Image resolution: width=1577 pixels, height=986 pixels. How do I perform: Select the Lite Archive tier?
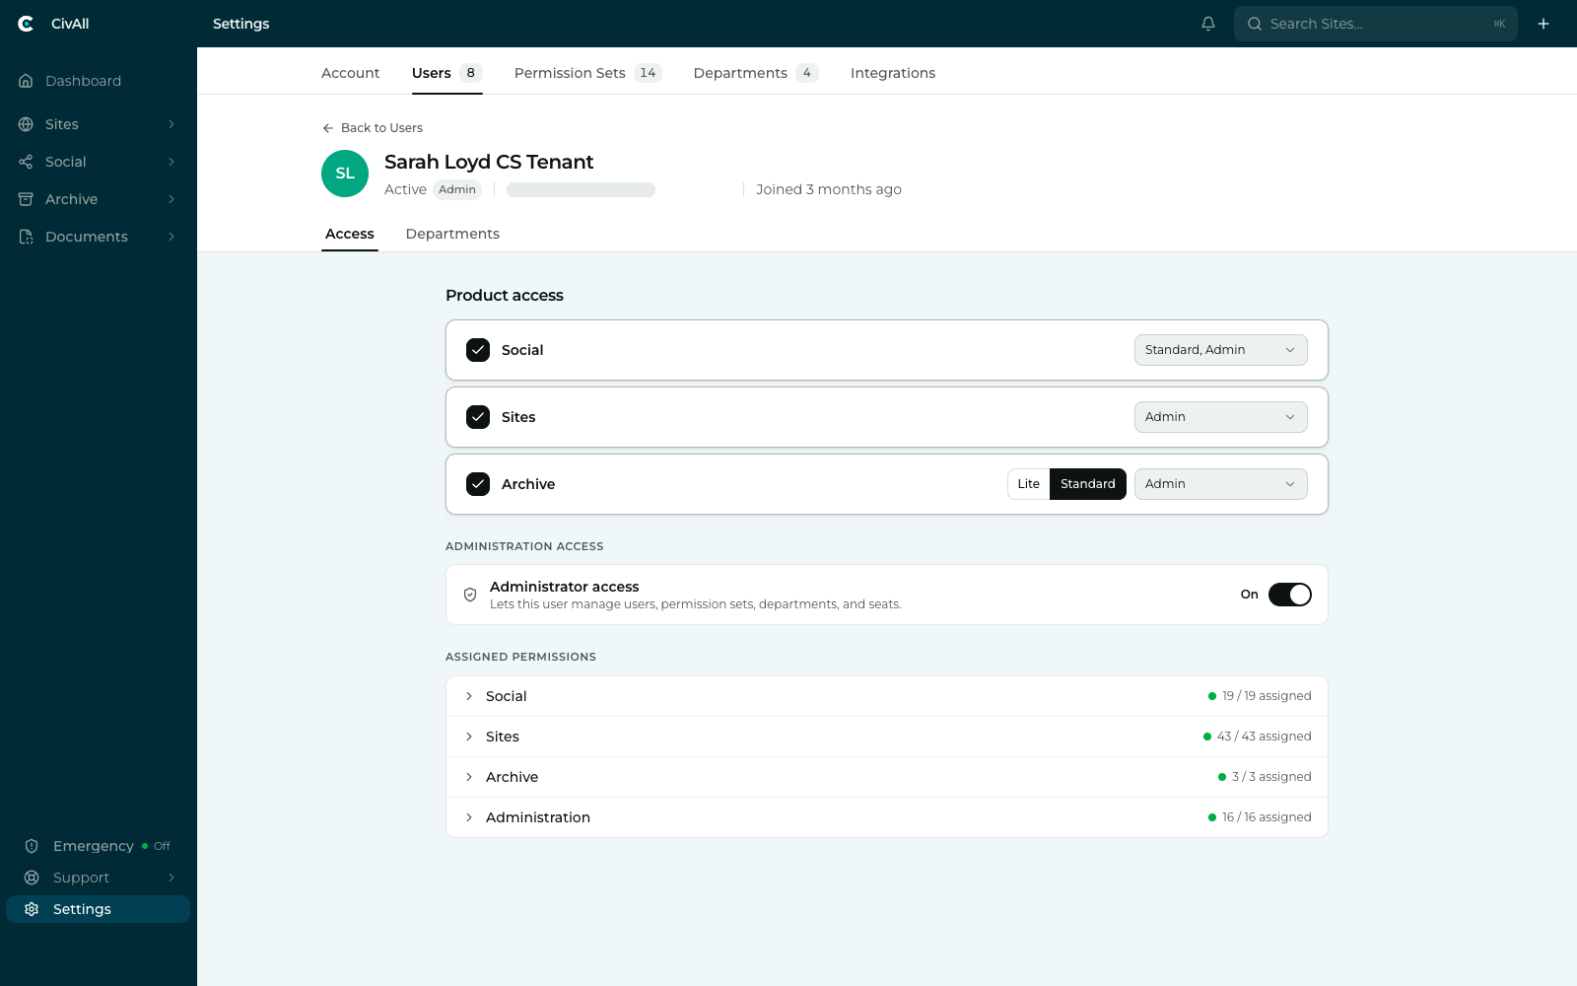point(1028,484)
